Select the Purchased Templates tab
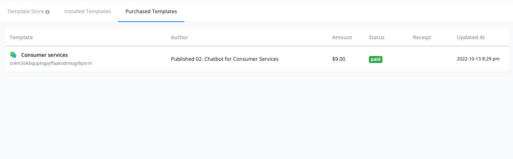 pos(151,11)
